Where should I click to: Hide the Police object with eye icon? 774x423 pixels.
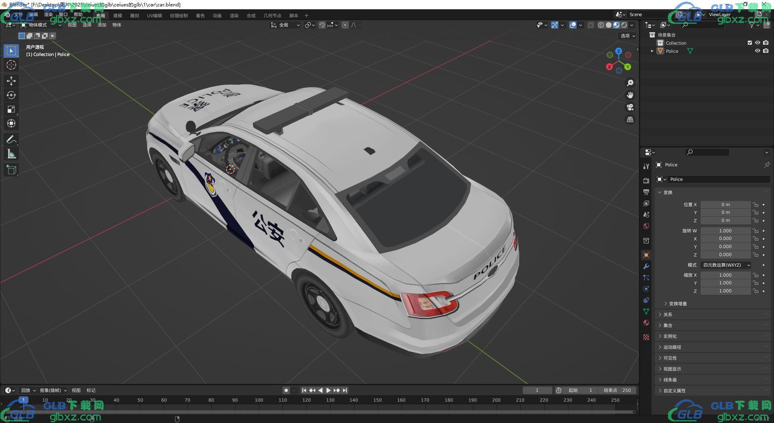coord(757,51)
